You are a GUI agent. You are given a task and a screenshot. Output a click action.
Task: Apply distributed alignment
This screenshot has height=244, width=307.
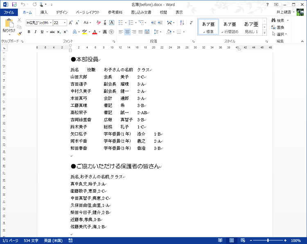[x=147, y=31]
